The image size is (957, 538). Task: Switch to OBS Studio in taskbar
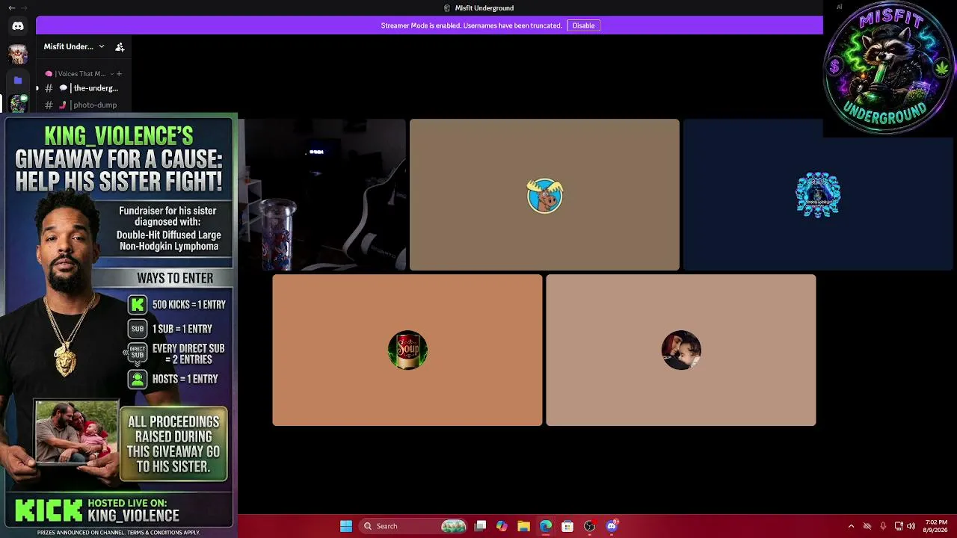tap(589, 526)
